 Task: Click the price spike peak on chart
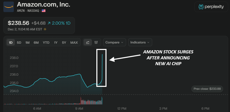(102, 54)
